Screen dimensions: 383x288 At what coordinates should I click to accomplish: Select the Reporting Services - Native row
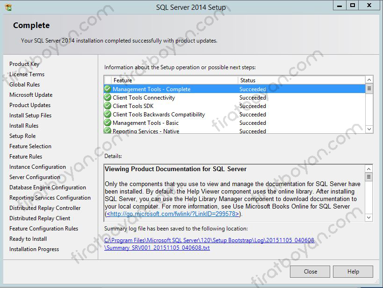point(234,131)
